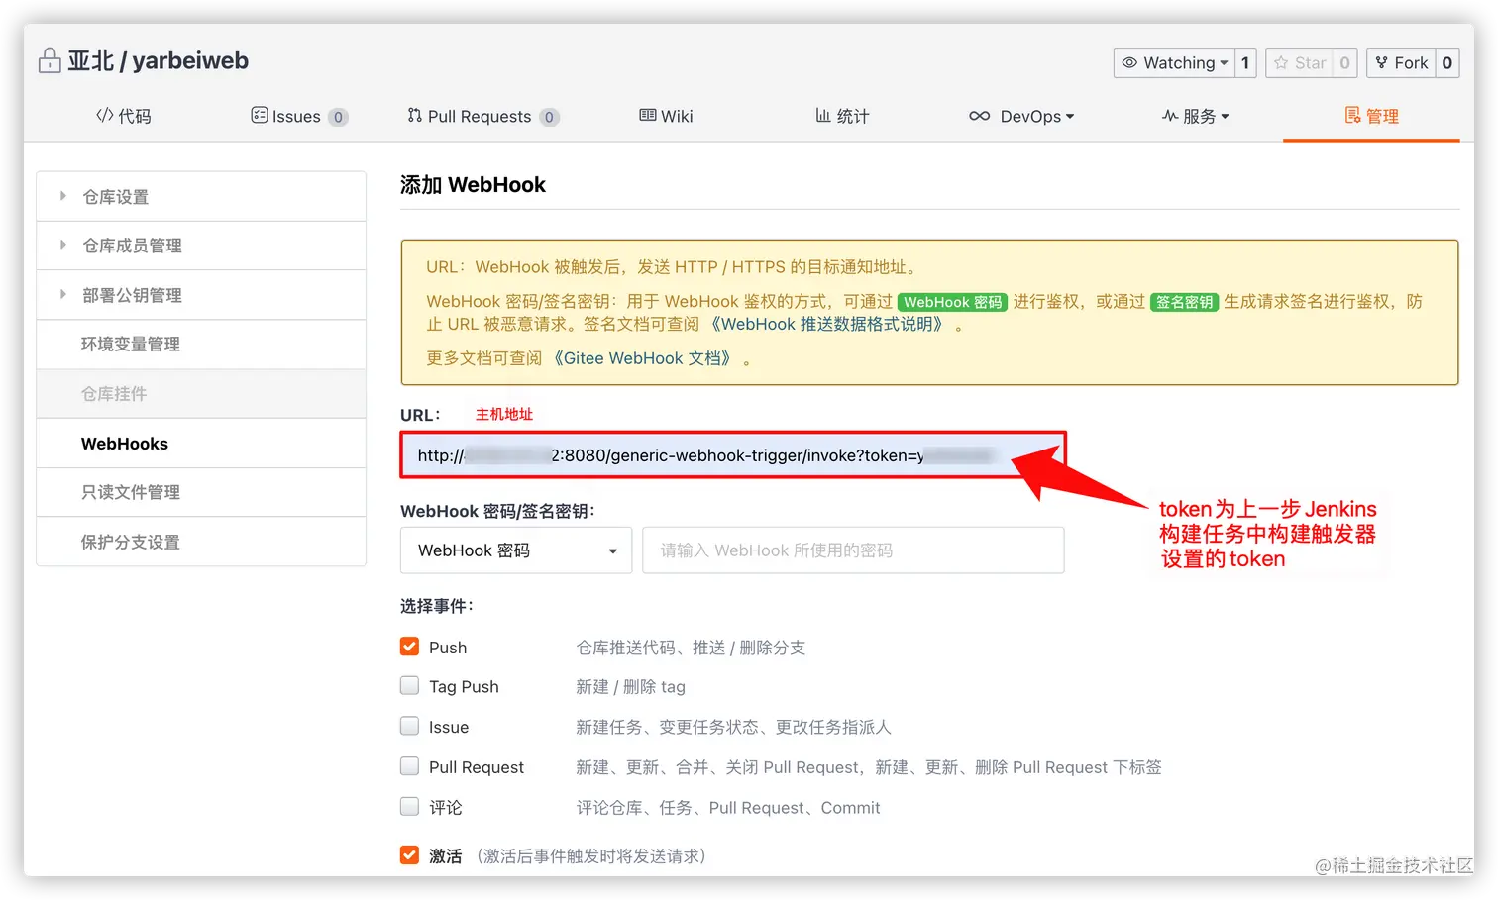1498x900 pixels.
Task: Switch to the 代码 tab
Action: (x=124, y=116)
